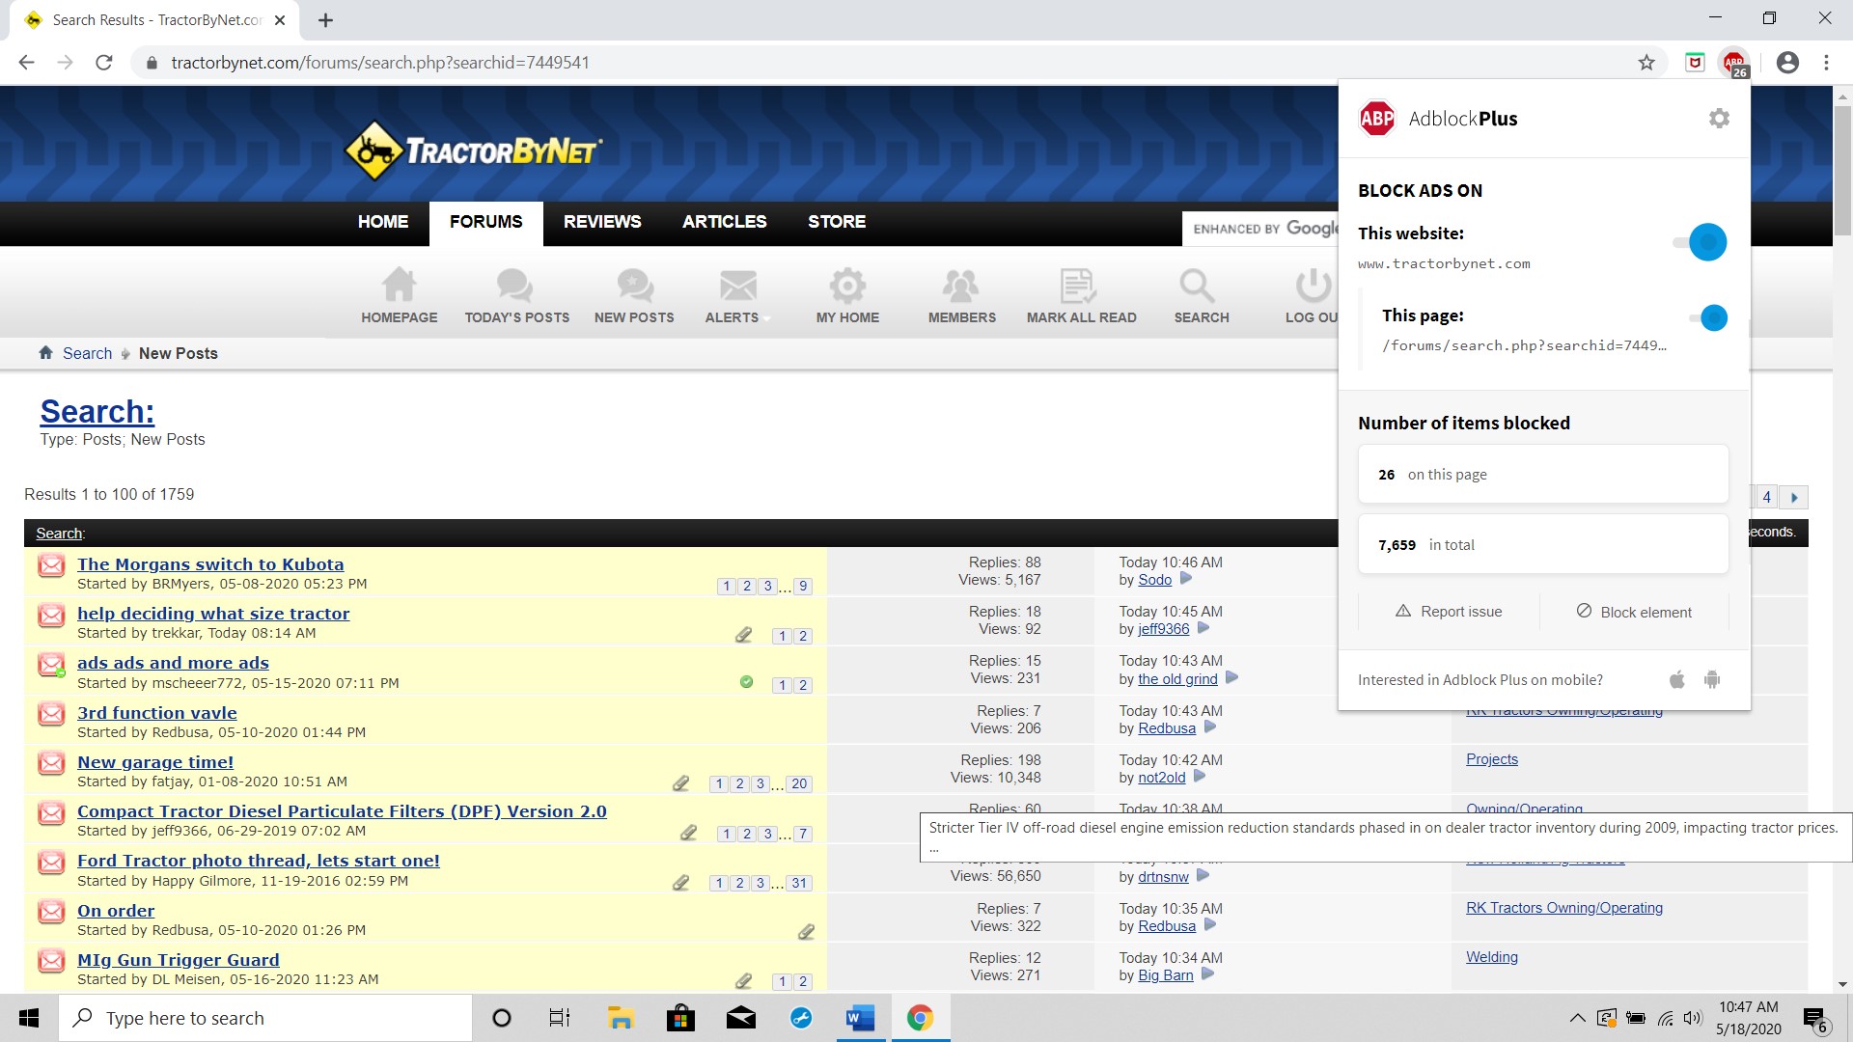Screen dimensions: 1853x1042
Task: Open thread 3rd function vavle
Action: [x=157, y=713]
